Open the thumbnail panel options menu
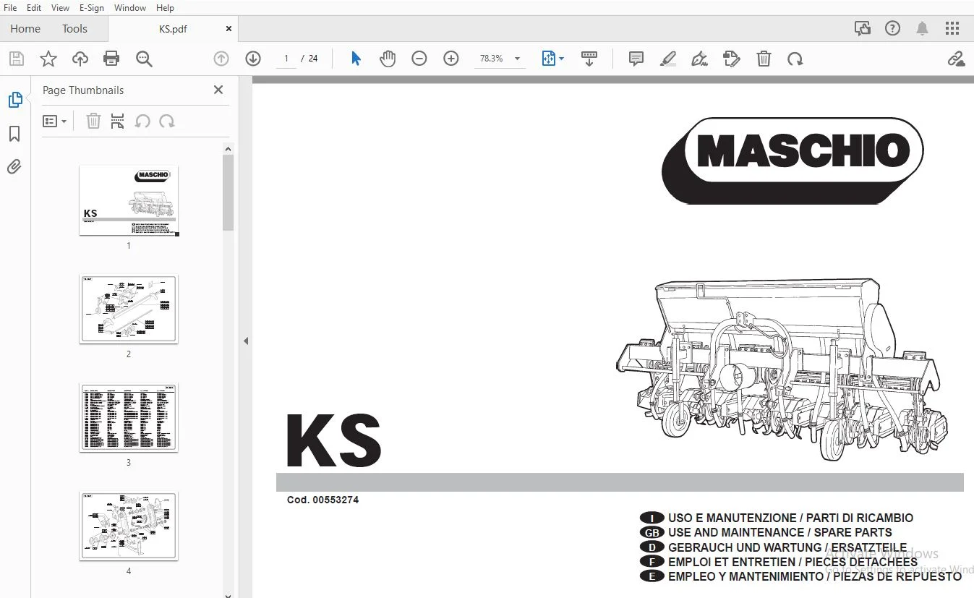974x598 pixels. (x=55, y=121)
